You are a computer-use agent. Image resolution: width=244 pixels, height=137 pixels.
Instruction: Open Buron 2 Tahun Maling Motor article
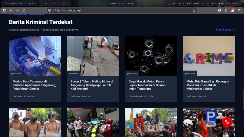point(92,85)
